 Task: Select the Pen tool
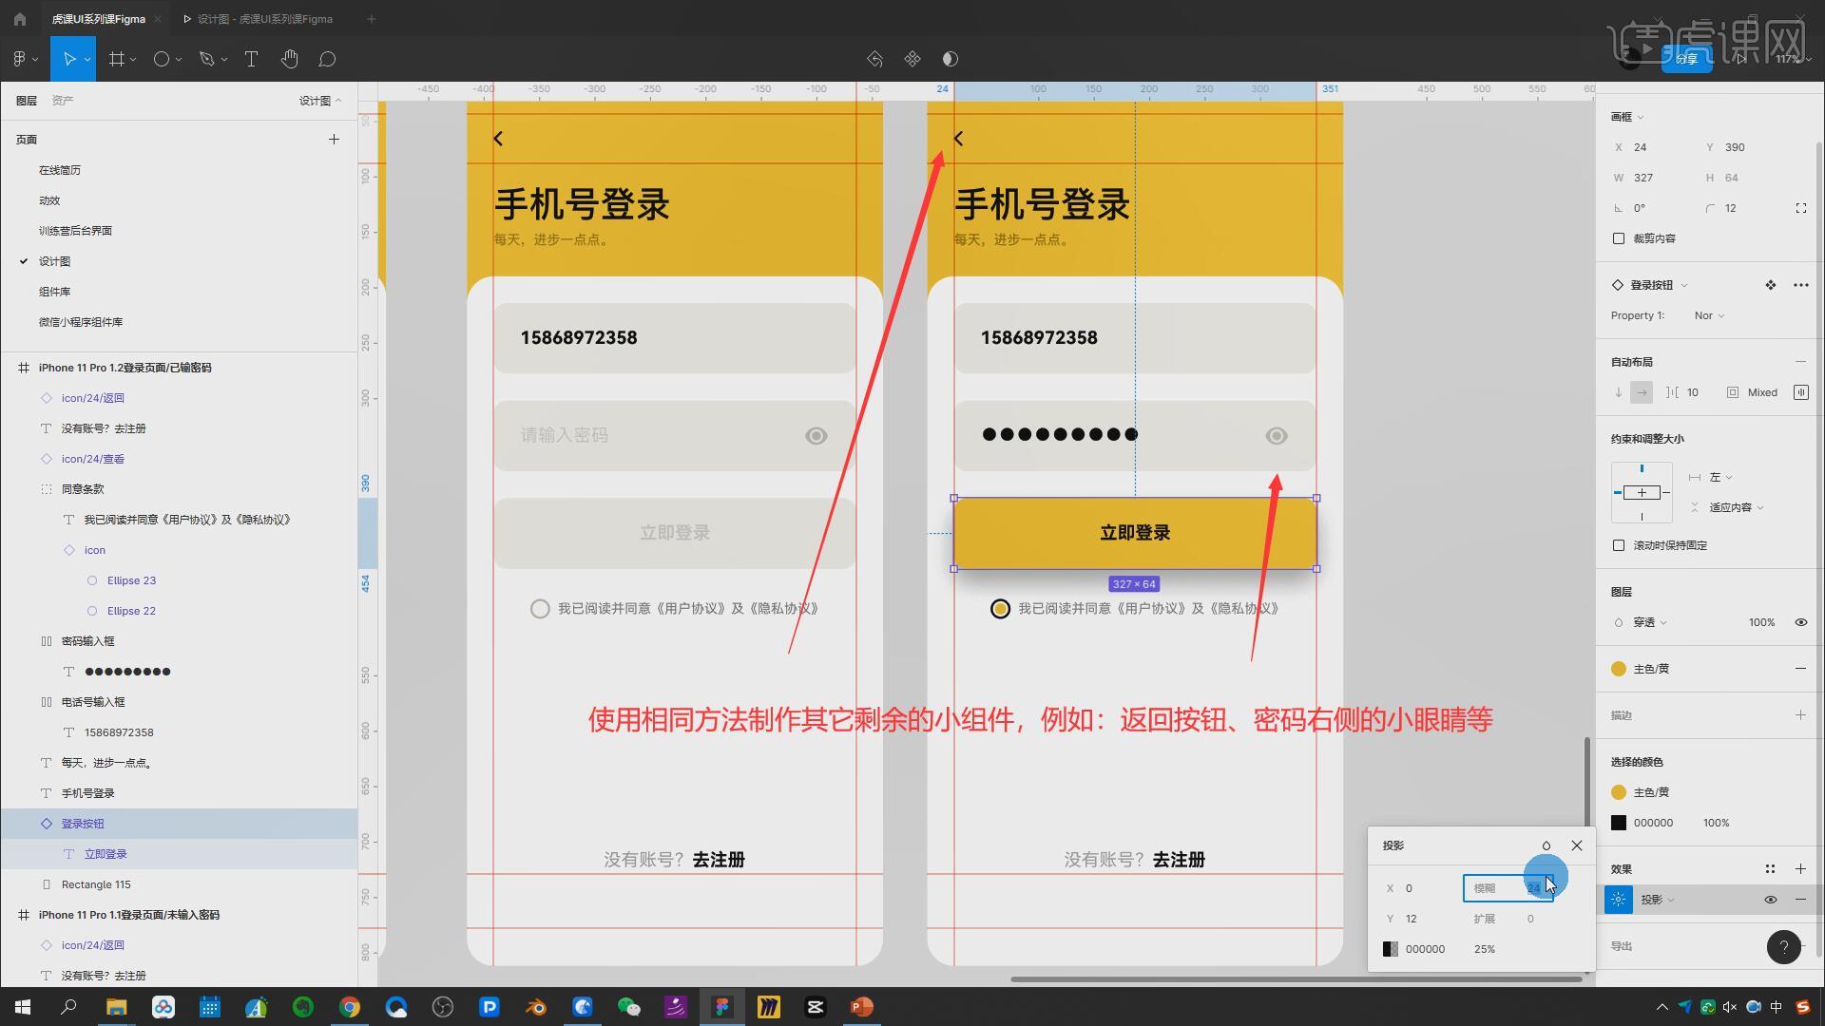tap(206, 59)
